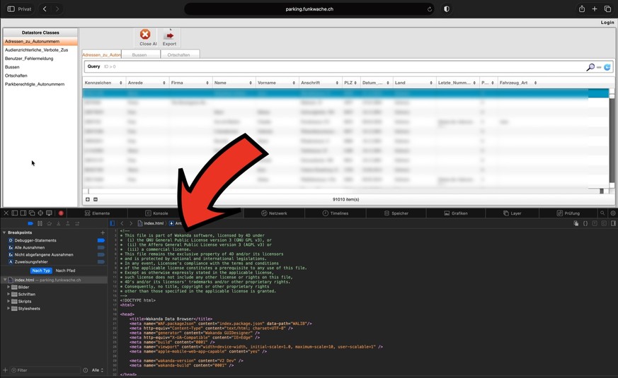Select Benutzer_Fehlermeldung datastore class
The image size is (618, 378).
pyautogui.click(x=40, y=59)
